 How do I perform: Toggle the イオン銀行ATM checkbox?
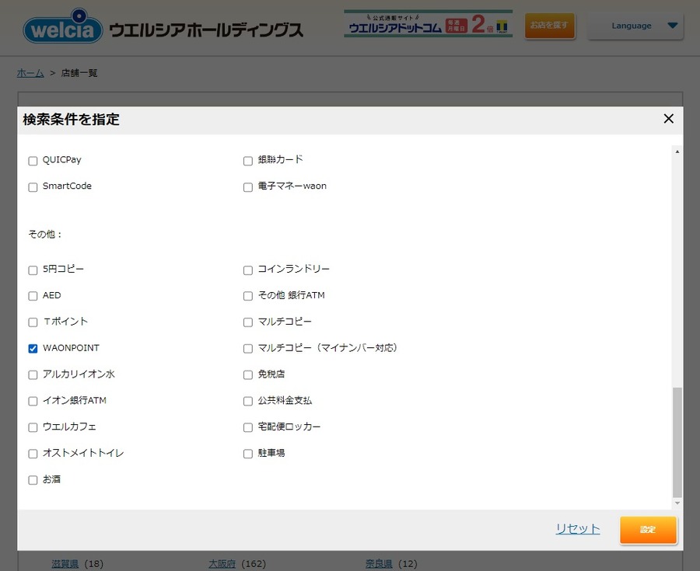tap(33, 401)
